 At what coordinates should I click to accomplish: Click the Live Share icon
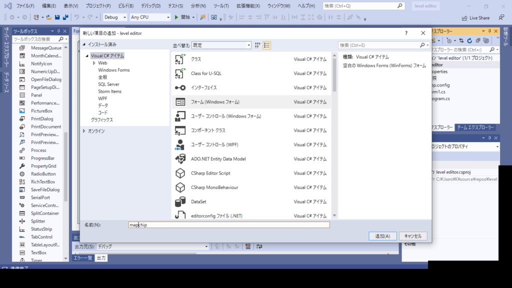pyautogui.click(x=463, y=17)
